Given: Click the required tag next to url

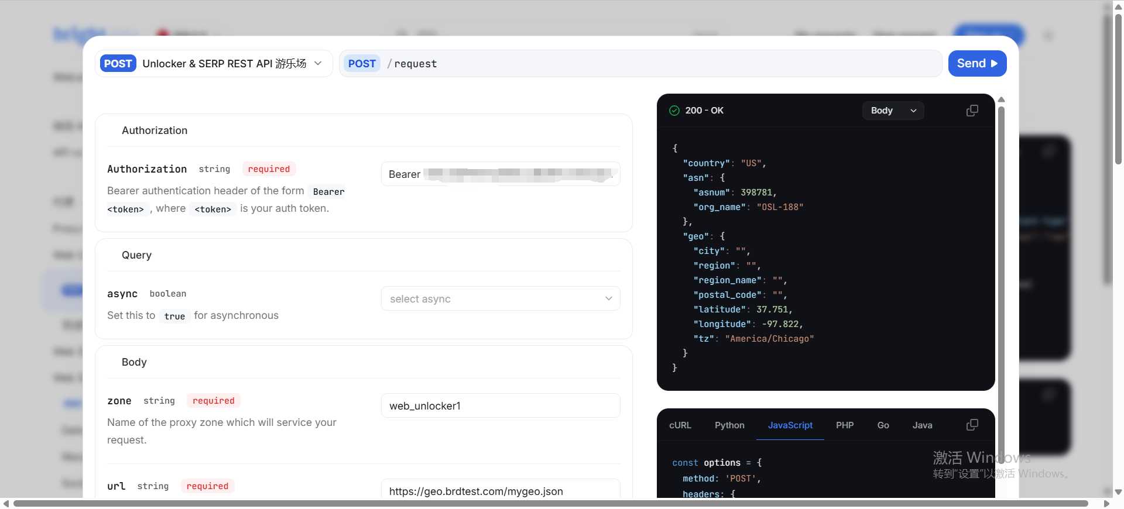Looking at the screenshot, I should point(207,486).
